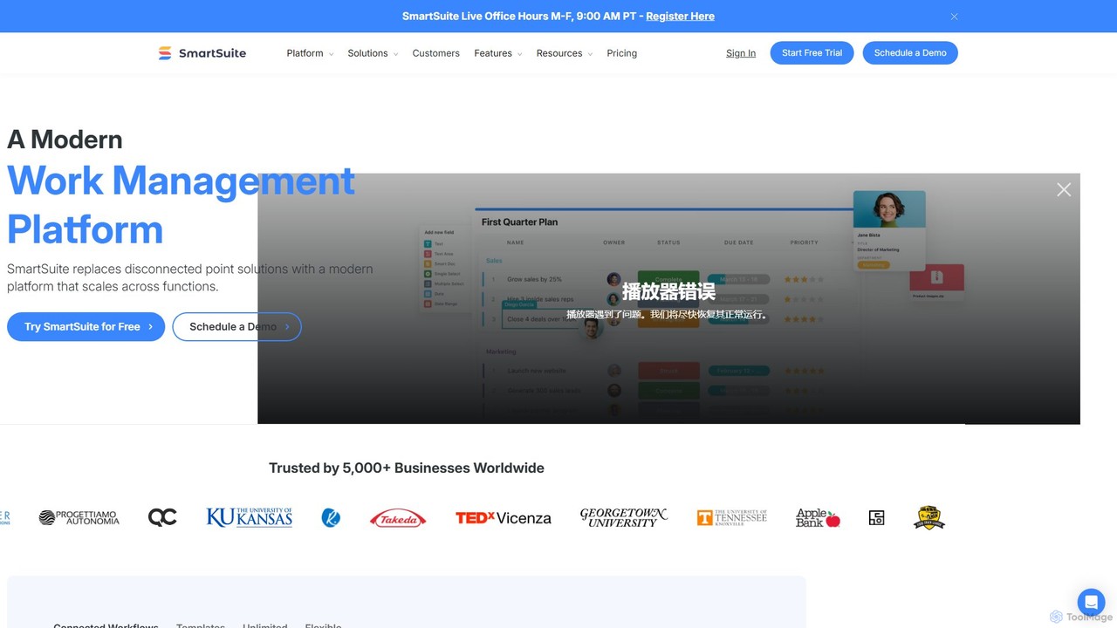The width and height of the screenshot is (1117, 628).
Task: Click the Takeda logo
Action: point(398,518)
